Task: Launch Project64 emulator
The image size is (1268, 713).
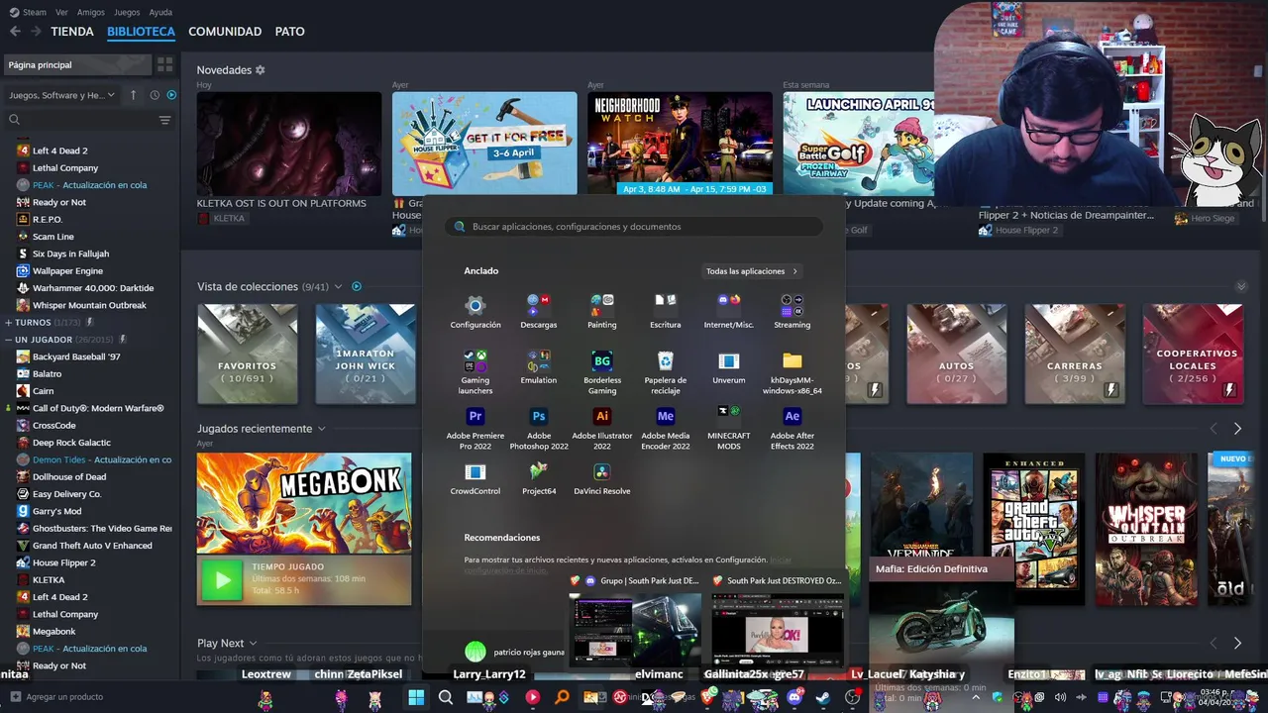Action: click(539, 477)
